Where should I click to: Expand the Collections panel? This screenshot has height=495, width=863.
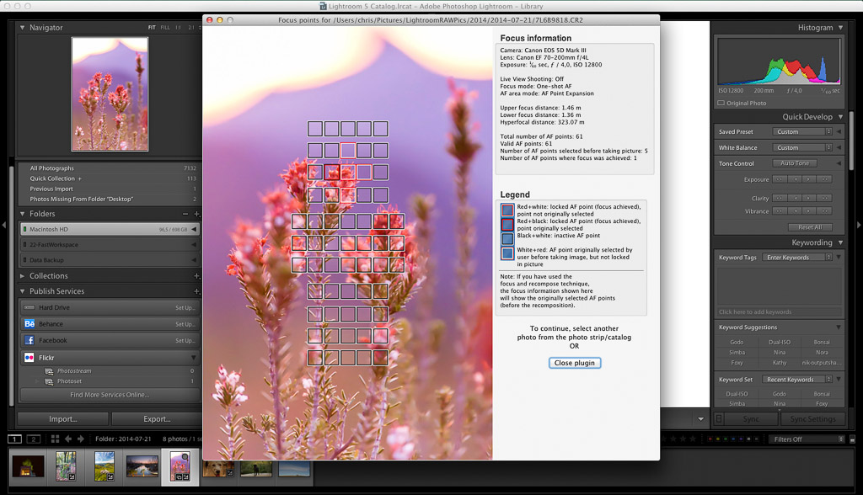click(x=22, y=275)
